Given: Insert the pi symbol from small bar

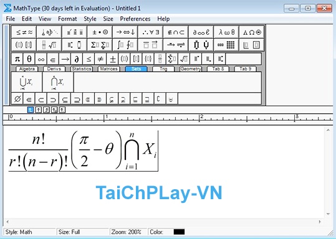Looking at the screenshot, I should click(17, 59).
